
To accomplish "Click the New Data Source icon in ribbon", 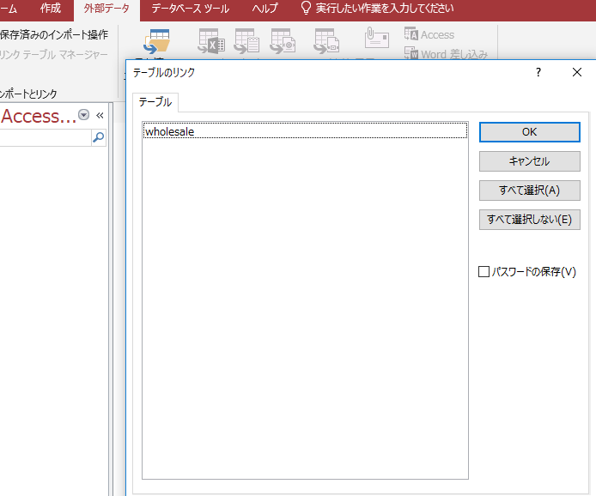I will [x=157, y=42].
